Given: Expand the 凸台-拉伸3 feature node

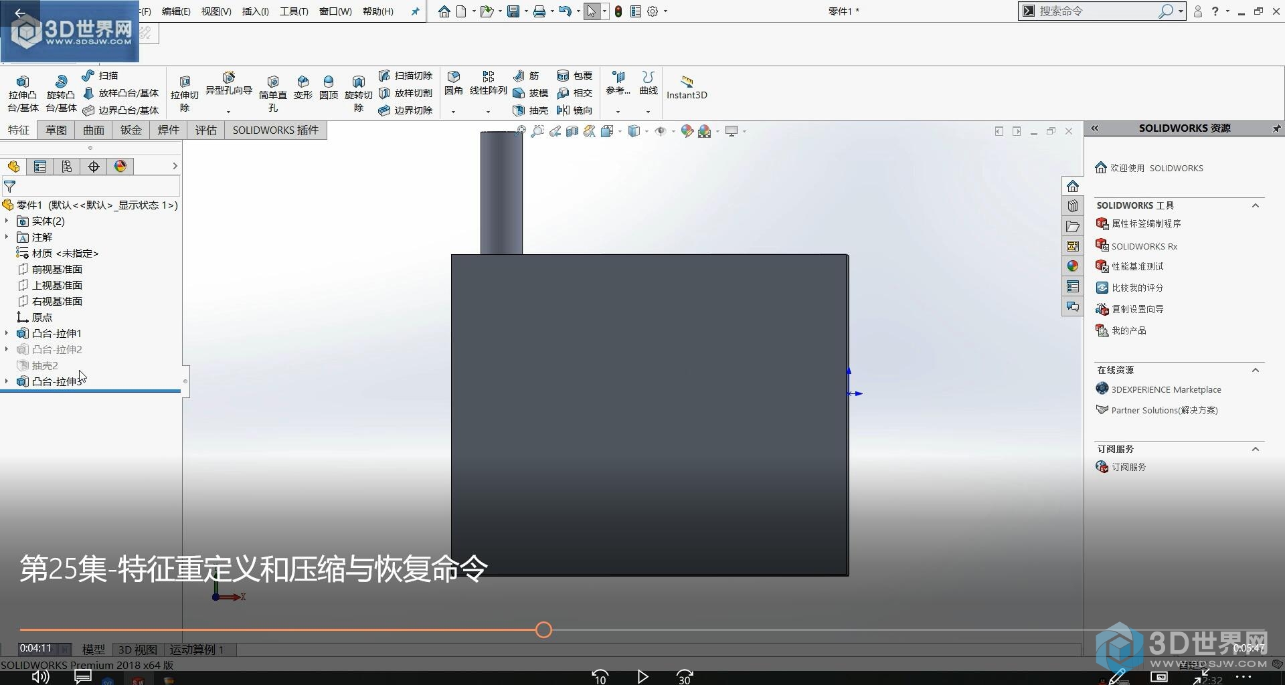Looking at the screenshot, I should tap(7, 381).
